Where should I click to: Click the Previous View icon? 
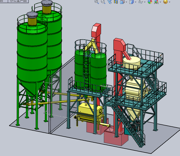click(x=109, y=2)
